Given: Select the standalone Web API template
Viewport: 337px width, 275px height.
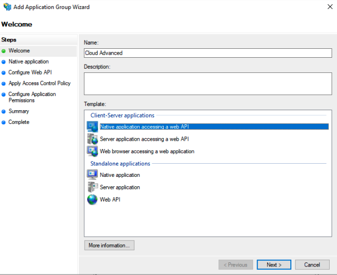Looking at the screenshot, I should click(110, 199).
